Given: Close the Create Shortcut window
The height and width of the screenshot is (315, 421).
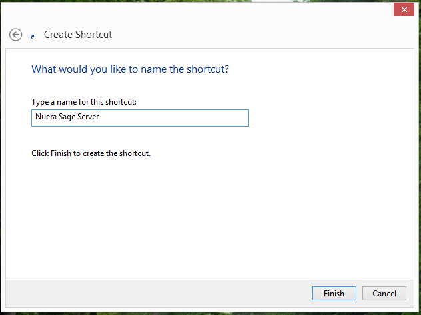Looking at the screenshot, I should click(404, 10).
